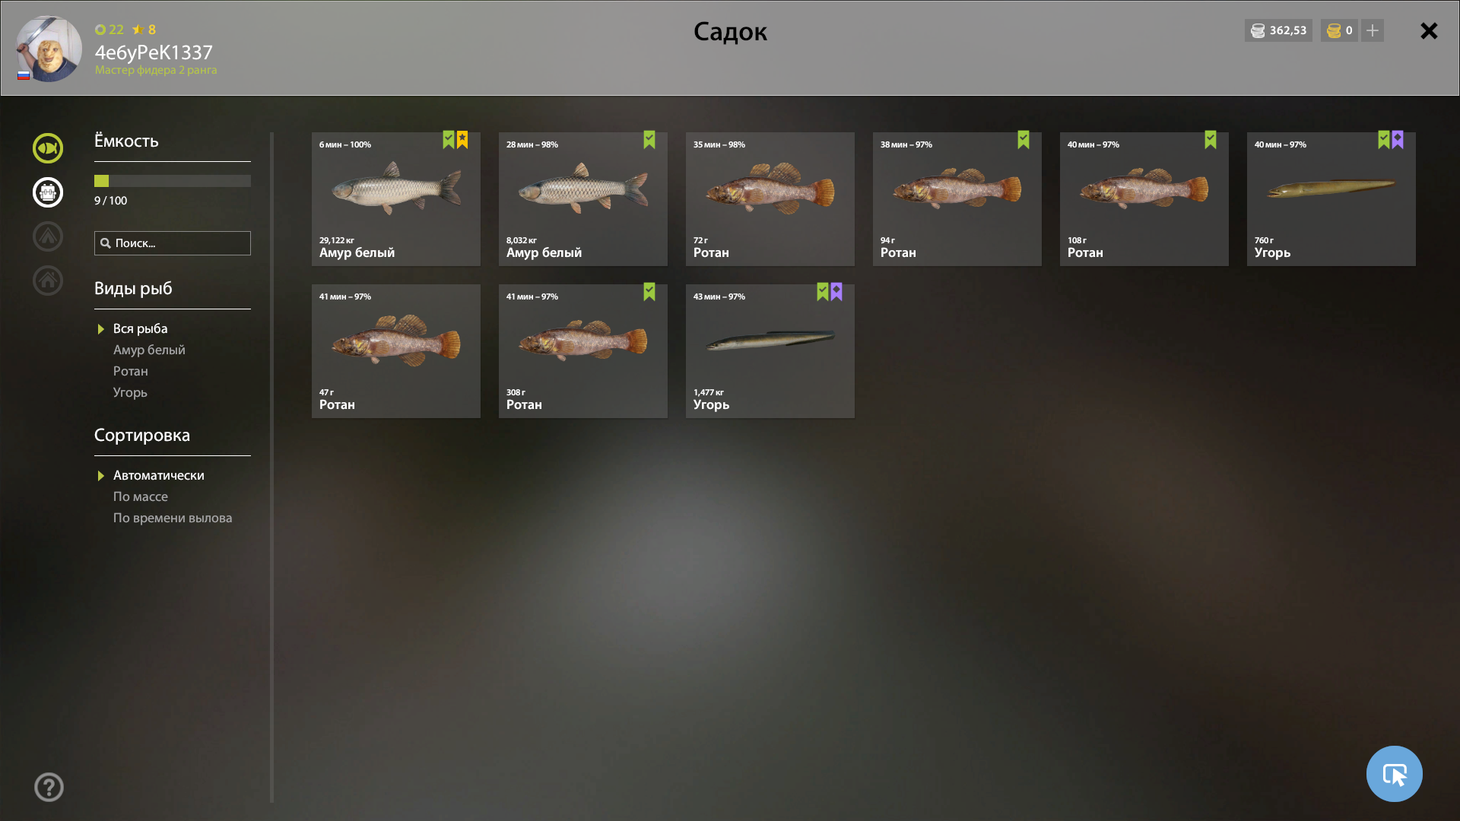
Task: Click the Ёмкость capacity progress bar
Action: pos(173,181)
